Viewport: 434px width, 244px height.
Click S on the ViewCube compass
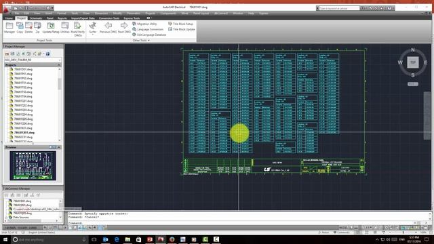click(x=413, y=75)
